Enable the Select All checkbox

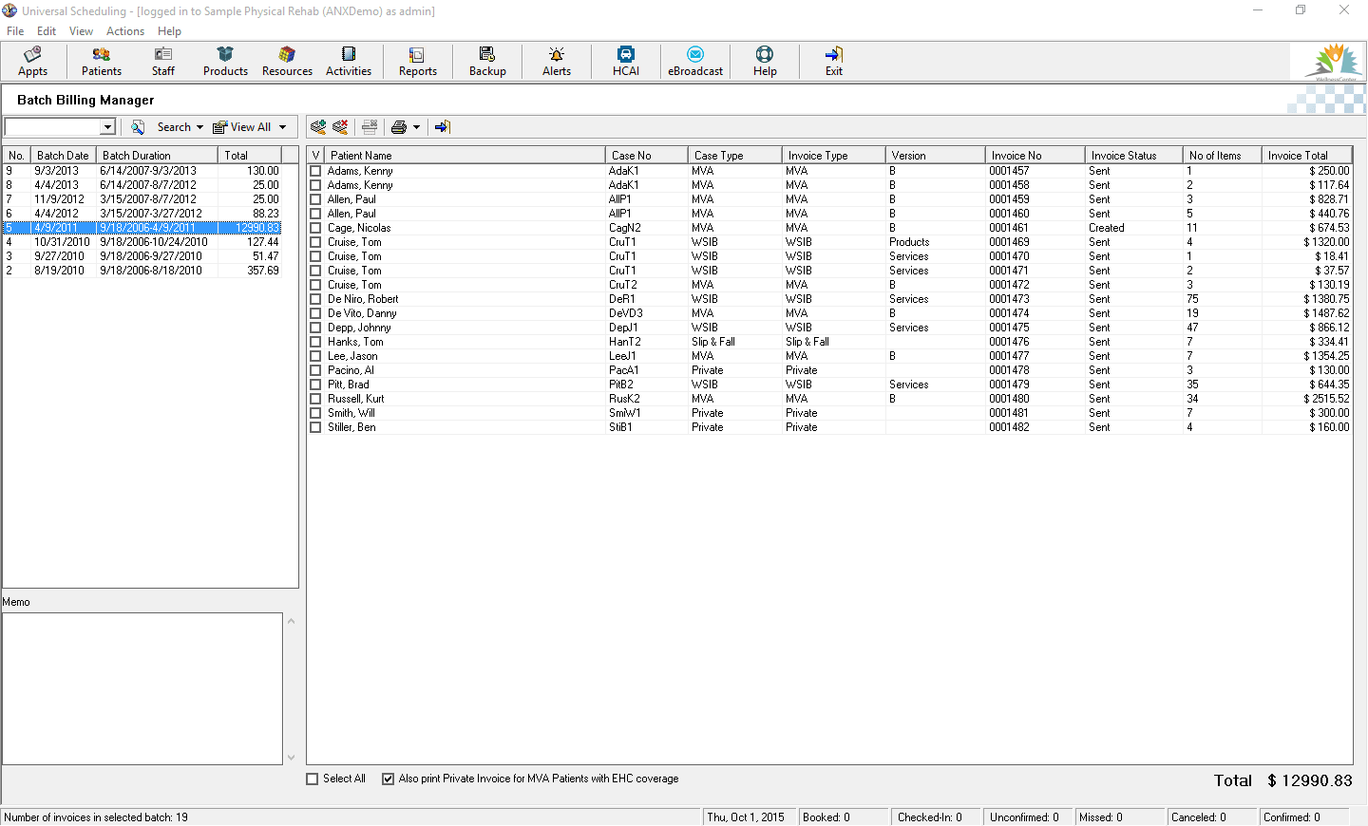click(311, 779)
